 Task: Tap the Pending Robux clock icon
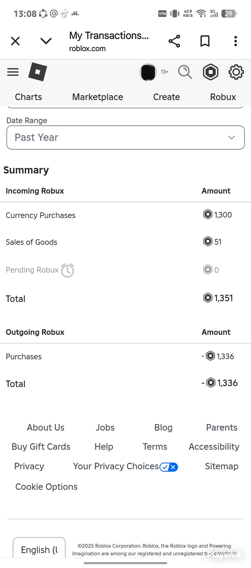click(x=68, y=270)
